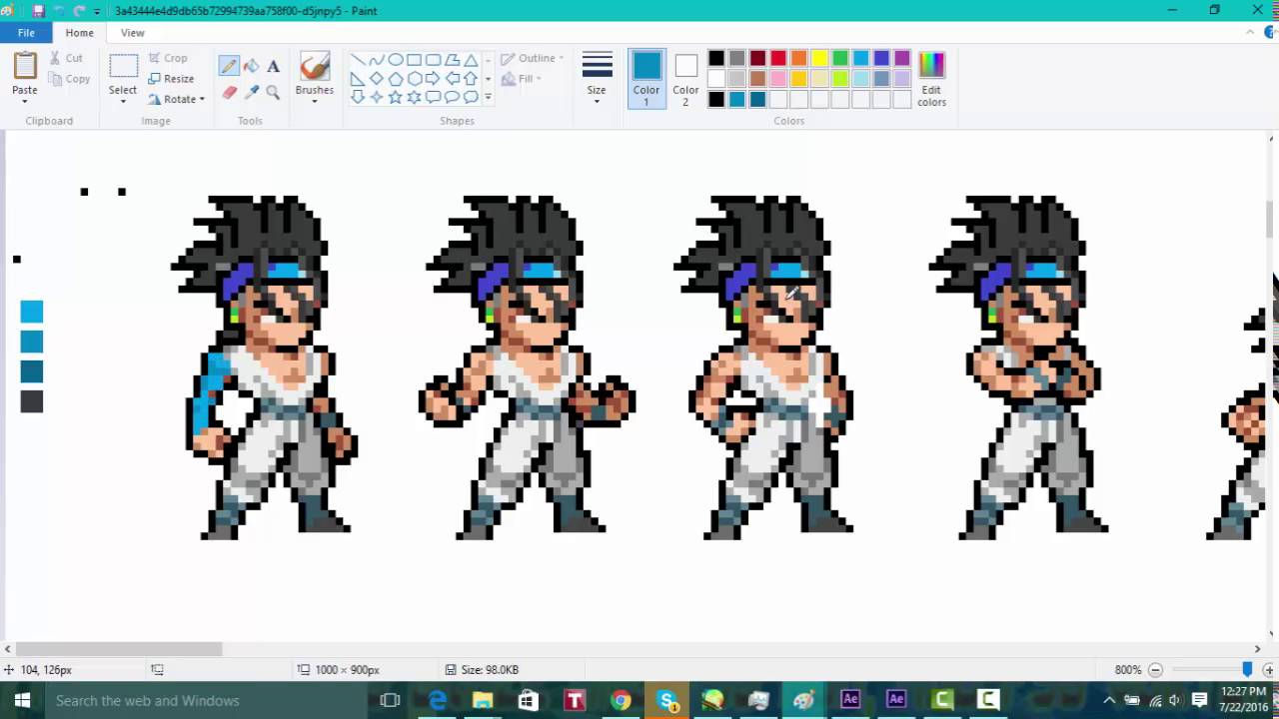Click the Brushes icon
The height and width of the screenshot is (719, 1279).
point(314,66)
